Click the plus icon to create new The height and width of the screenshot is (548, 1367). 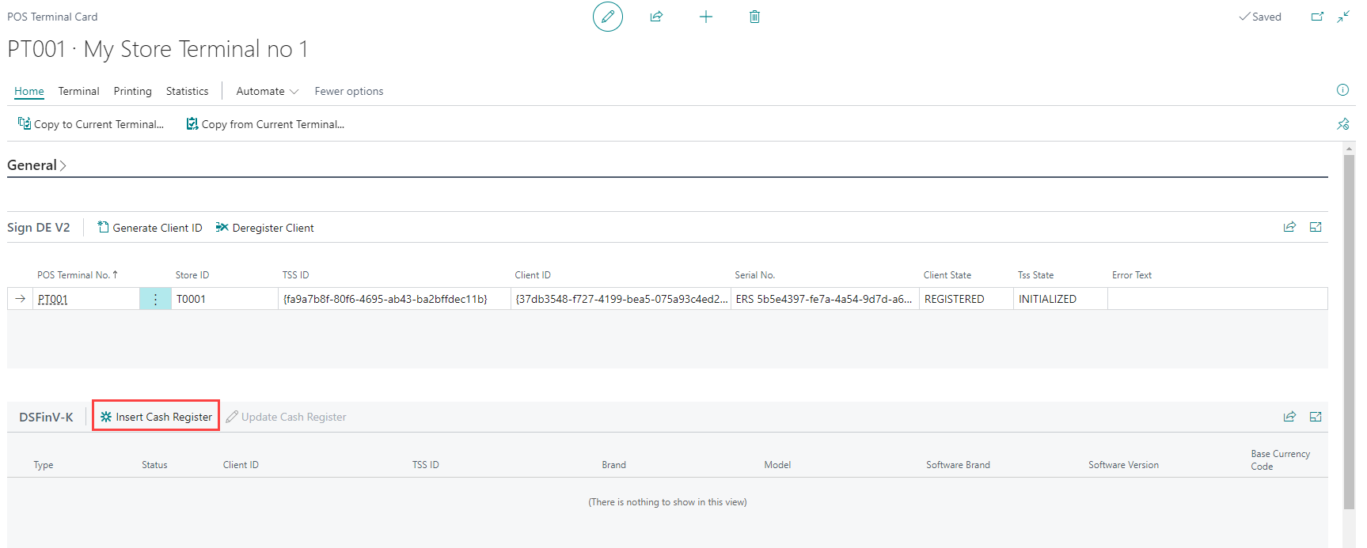705,17
